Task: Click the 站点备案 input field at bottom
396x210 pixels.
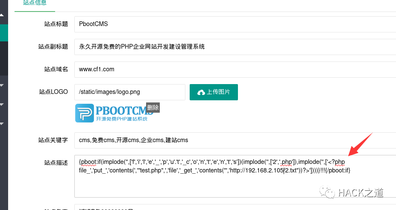Action: coord(235,207)
